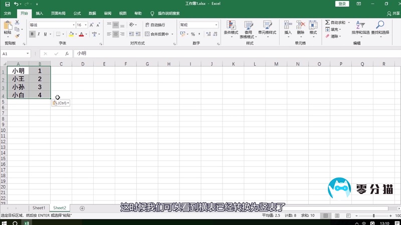Toggle Italic formatting

tap(39, 34)
